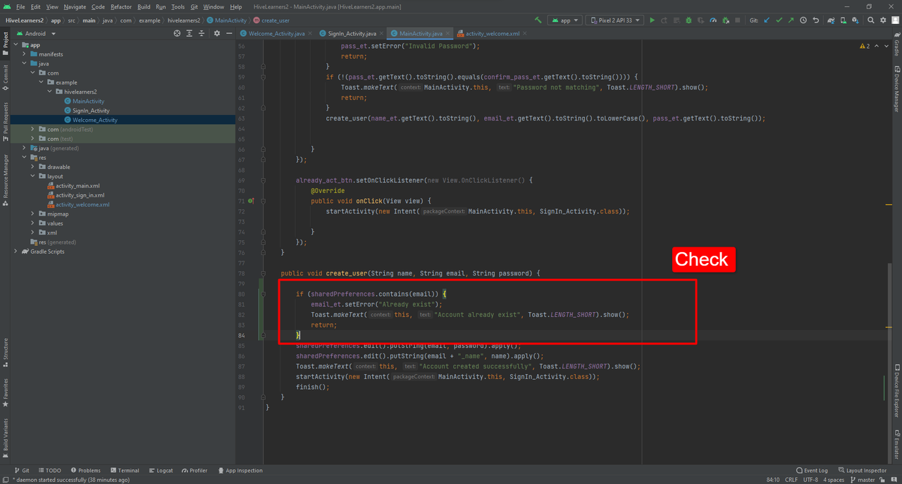Collapse the hivelearners2 package
This screenshot has height=484, width=902.
[x=49, y=92]
